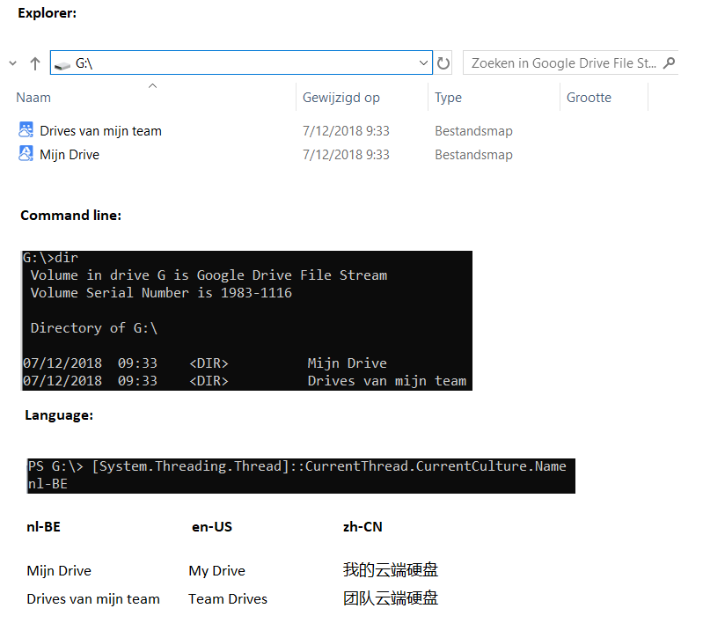
Task: Click the bold nl-BE column heading
Action: pos(43,526)
